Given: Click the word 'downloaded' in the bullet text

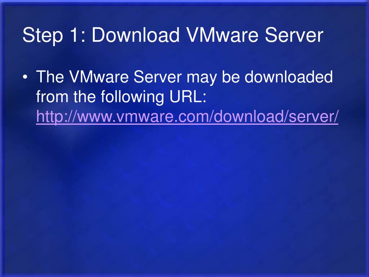Looking at the screenshot, I should (289, 77).
